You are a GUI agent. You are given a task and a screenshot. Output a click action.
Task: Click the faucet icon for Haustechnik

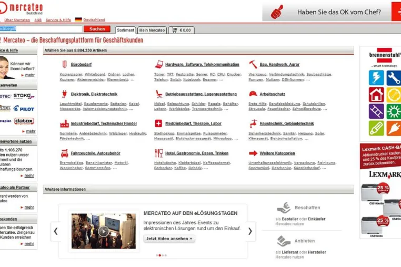253,124
